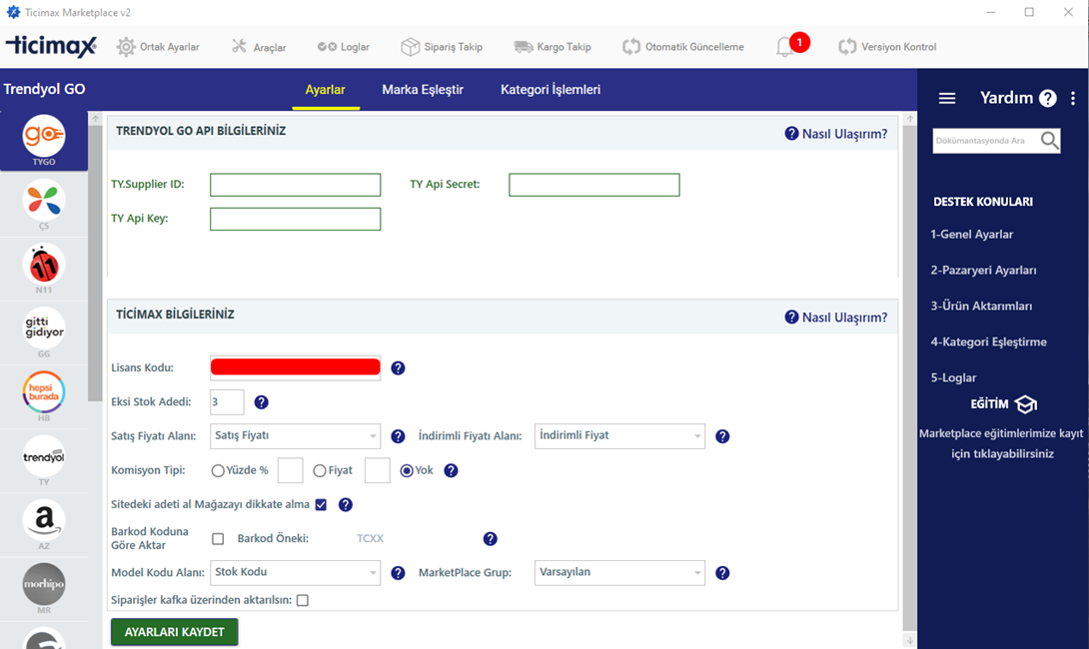Click the marketplace sidebar scrollbar thumb
The height and width of the screenshot is (649, 1089).
[95, 264]
